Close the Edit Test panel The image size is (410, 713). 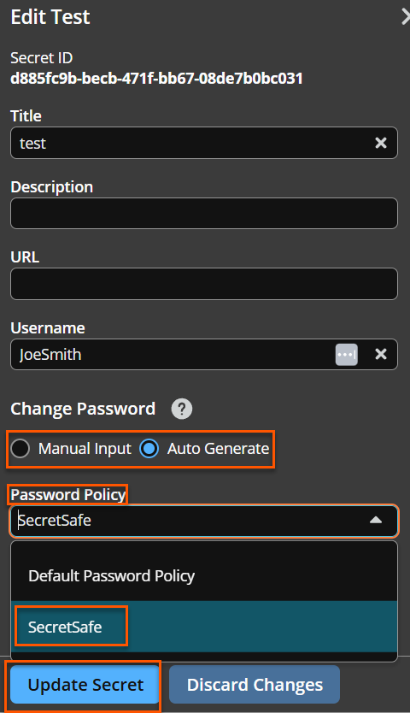point(406,17)
